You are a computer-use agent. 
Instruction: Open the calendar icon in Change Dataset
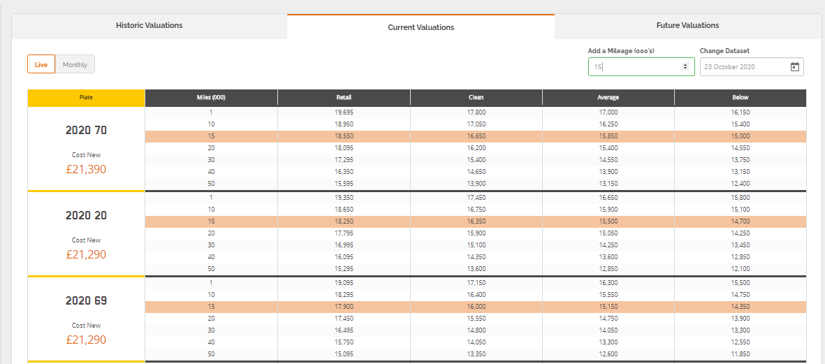pos(794,67)
